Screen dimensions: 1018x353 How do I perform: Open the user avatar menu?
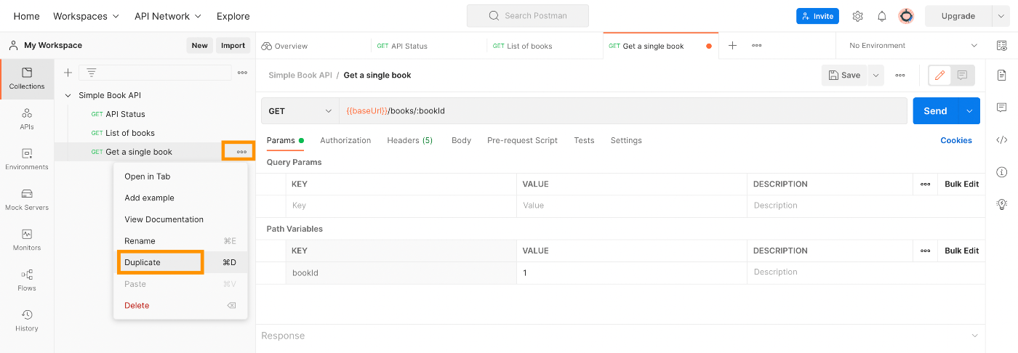(906, 16)
